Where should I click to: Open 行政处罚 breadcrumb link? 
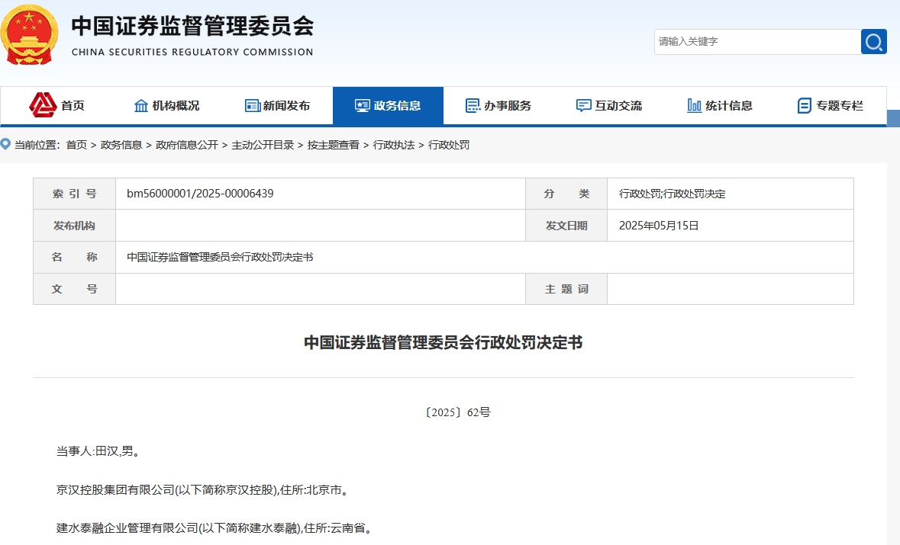click(x=449, y=145)
